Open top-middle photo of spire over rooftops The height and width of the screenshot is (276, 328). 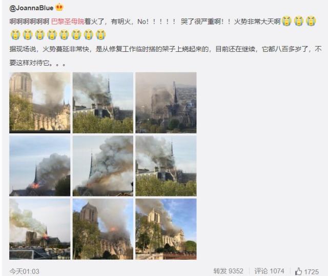click(103, 103)
